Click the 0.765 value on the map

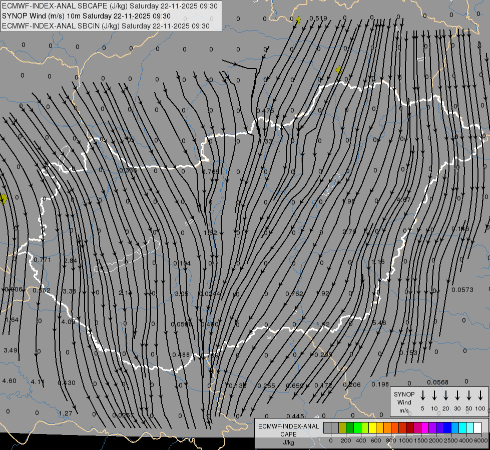(211, 172)
